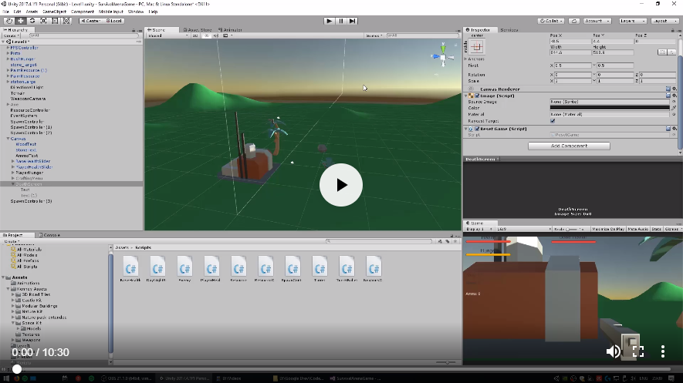Viewport: 683px width, 383px height.
Task: Play the video with center button
Action: pyautogui.click(x=341, y=185)
